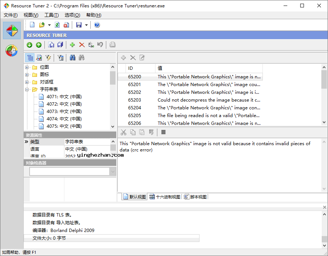Screen dimensions: 328x256
Task: Toggle the word wrap lines icon
Action: [x=163, y=132]
